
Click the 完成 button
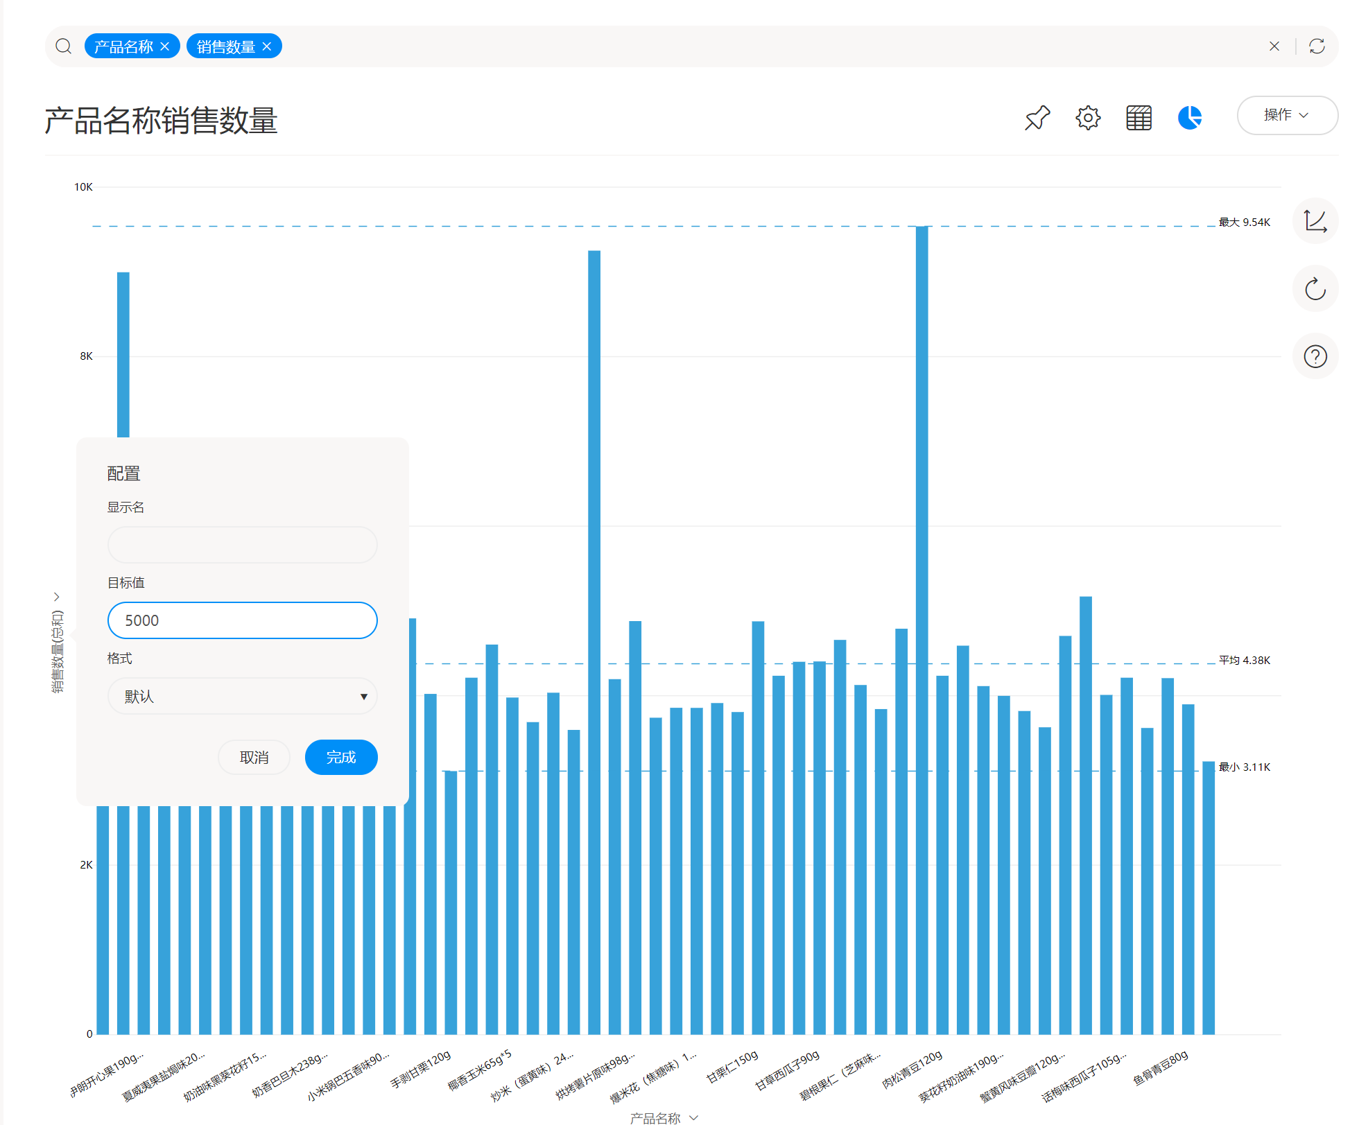click(x=341, y=758)
